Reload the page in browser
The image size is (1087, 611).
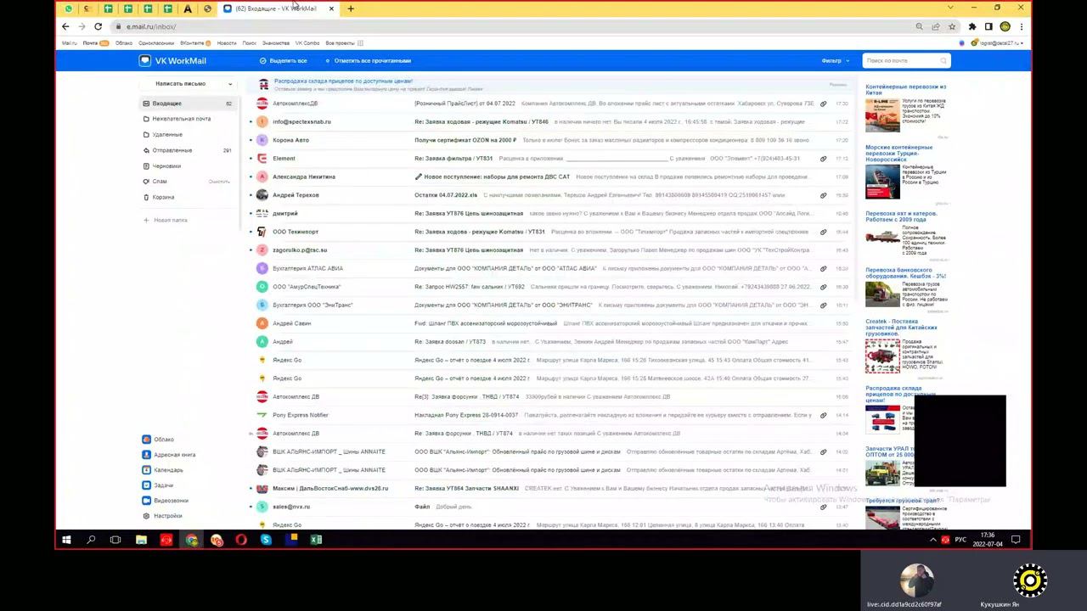(x=98, y=26)
